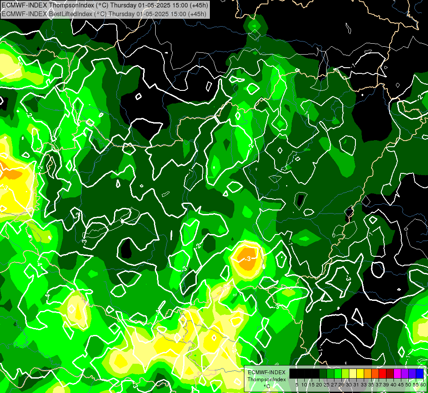Click legend scale value 20
The height and width of the screenshot is (393, 428).
tap(319, 385)
